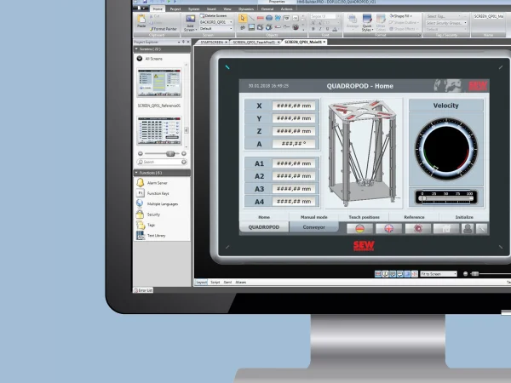Open the Actions ribbon tab
The width and height of the screenshot is (511, 383).
[x=286, y=9]
